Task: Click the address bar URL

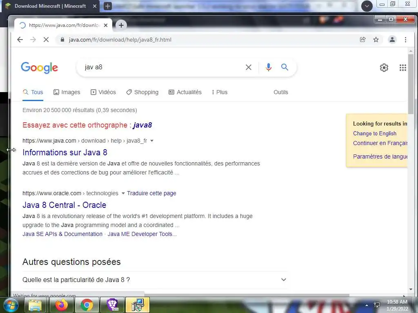Action: [x=120, y=40]
